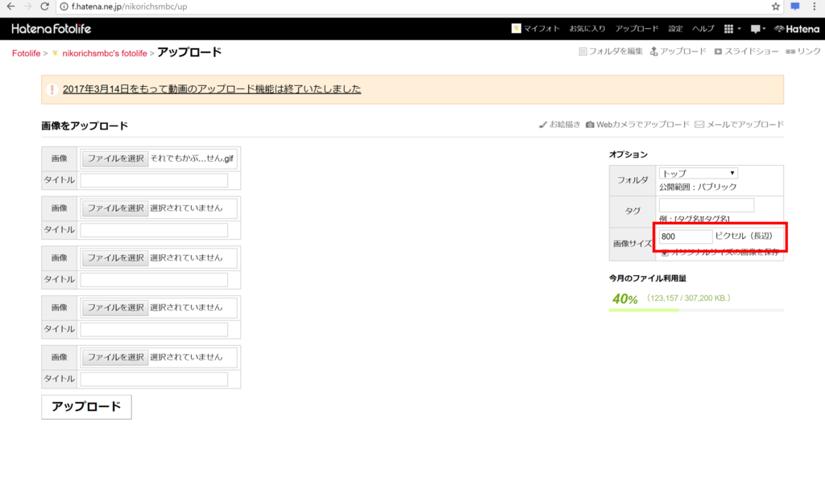The height and width of the screenshot is (502, 825).
Task: Click the Hatena Fotolife logo
Action: (x=51, y=29)
